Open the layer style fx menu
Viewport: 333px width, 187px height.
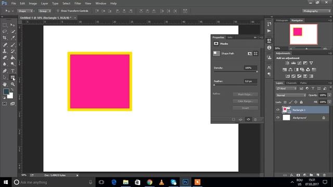292,175
